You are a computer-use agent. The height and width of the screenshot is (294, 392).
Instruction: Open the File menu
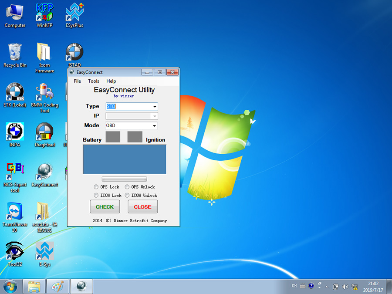pos(77,81)
